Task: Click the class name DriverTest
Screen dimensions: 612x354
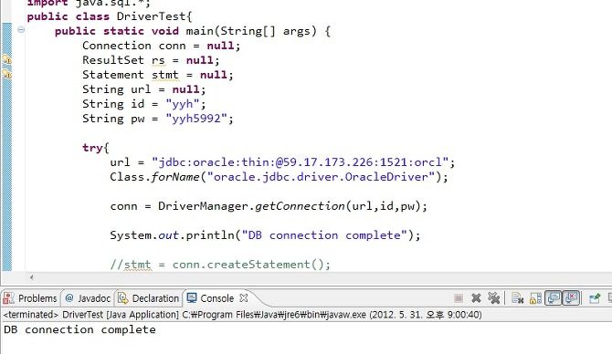Action: tap(151, 16)
